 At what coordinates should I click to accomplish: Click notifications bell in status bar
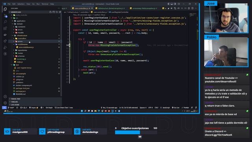point(196,108)
